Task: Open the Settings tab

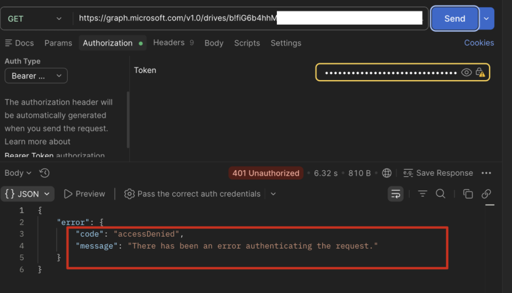Action: pyautogui.click(x=286, y=43)
